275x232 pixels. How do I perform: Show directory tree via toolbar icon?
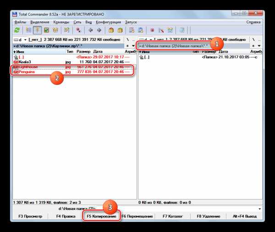(55, 30)
